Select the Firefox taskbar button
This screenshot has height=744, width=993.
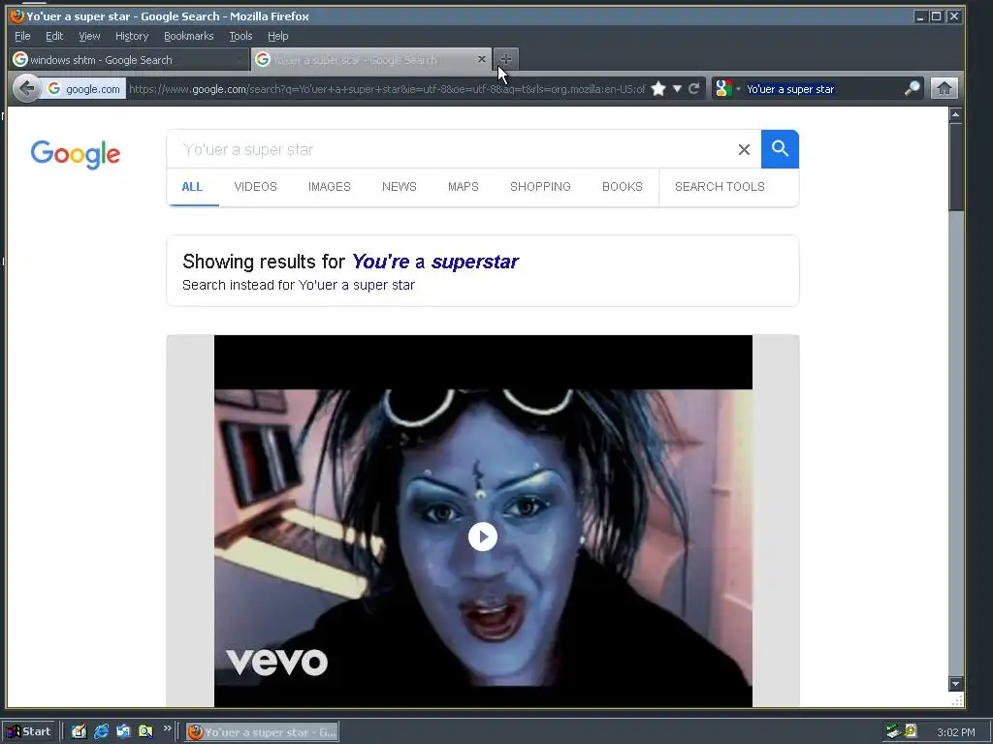click(x=262, y=732)
